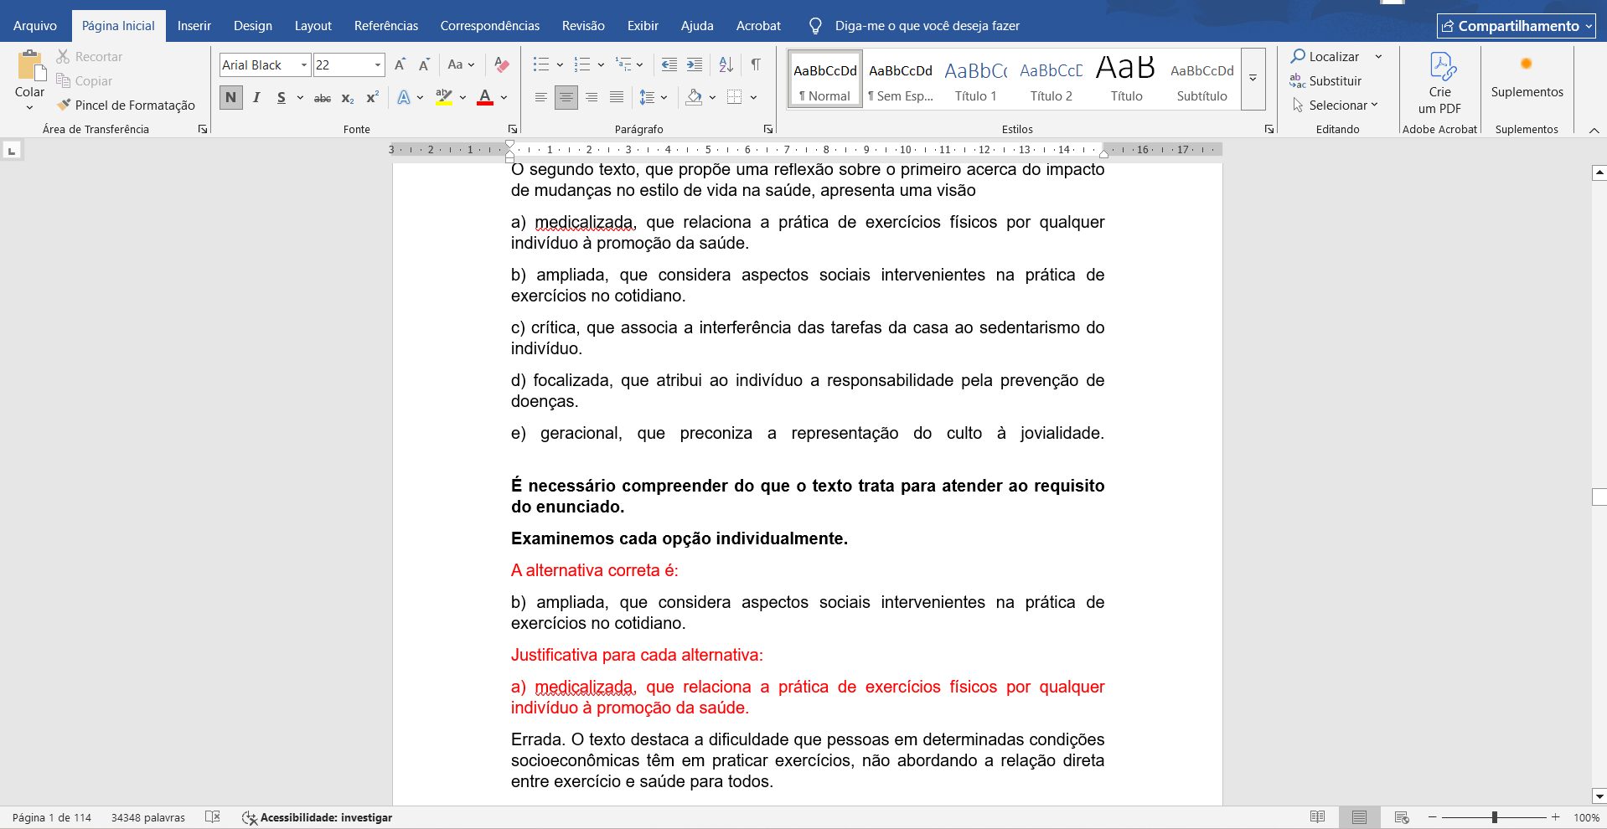This screenshot has height=829, width=1607.
Task: Clear all formatting with the eraser icon
Action: click(x=502, y=64)
